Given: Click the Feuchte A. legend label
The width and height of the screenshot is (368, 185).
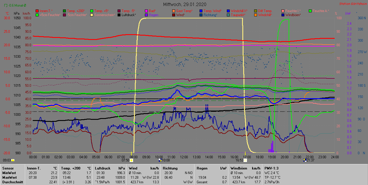Looking at the screenshot, I should click(x=320, y=11).
